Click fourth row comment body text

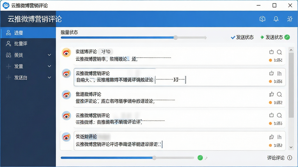point(109,122)
